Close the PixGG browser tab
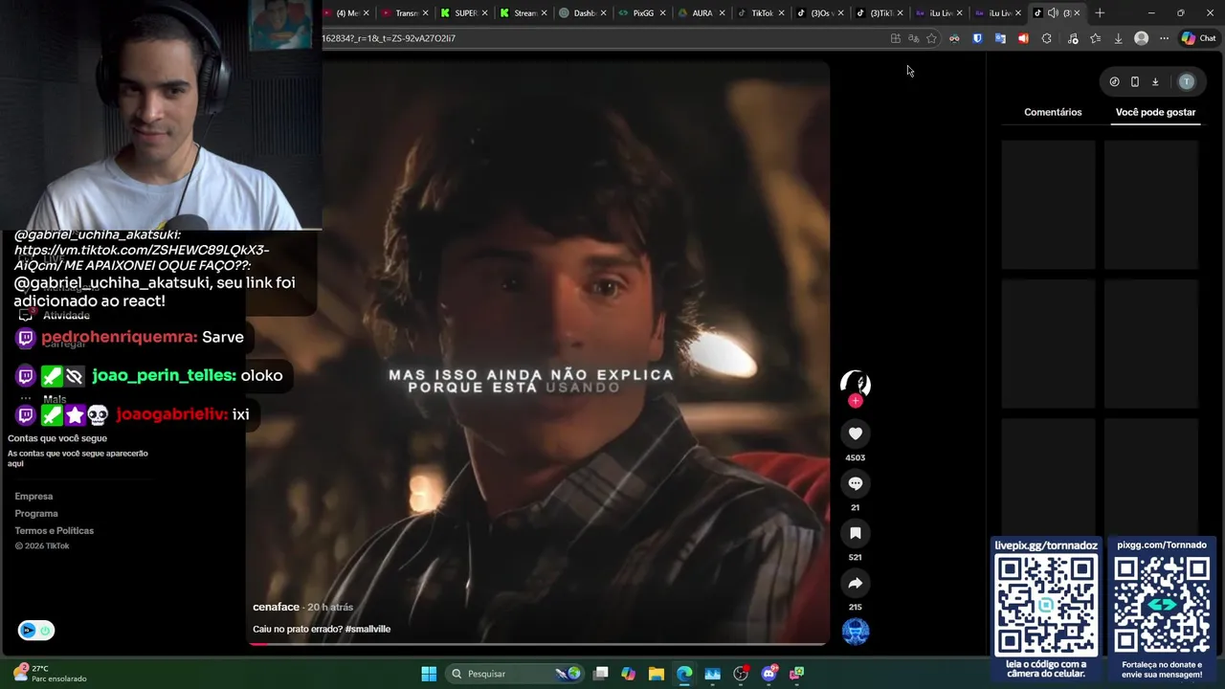Image resolution: width=1225 pixels, height=689 pixels. tap(662, 12)
